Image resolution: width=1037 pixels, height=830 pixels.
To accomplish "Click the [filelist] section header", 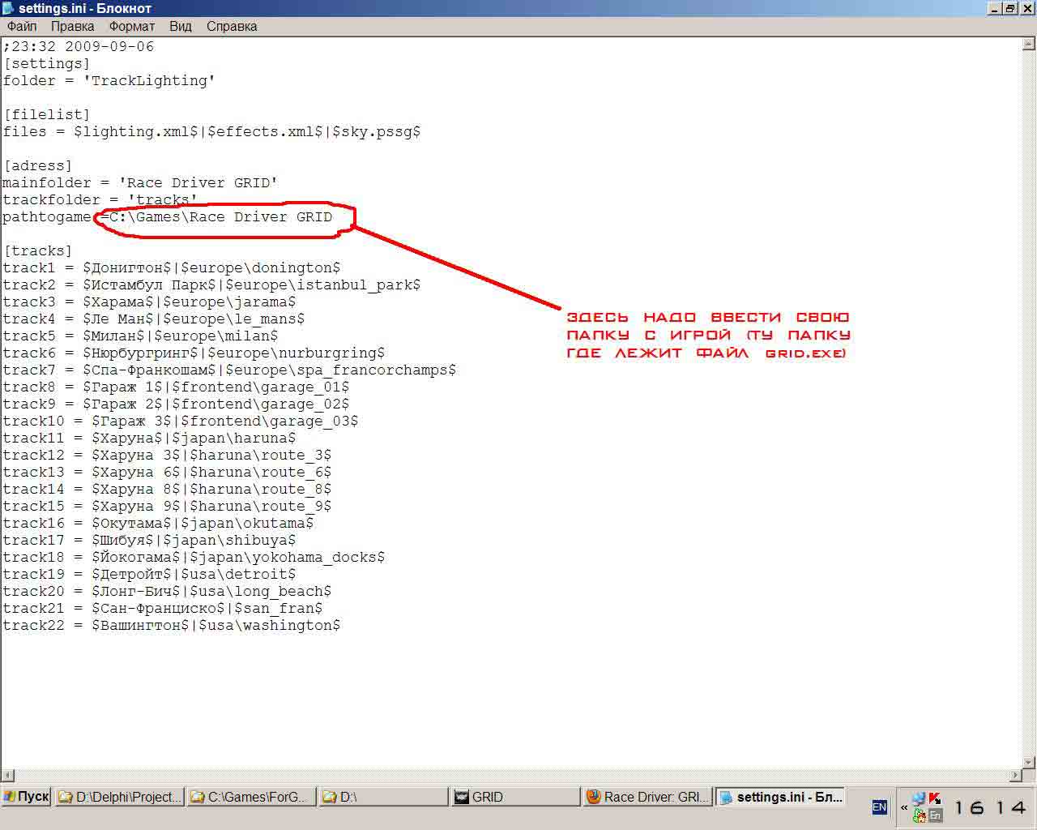I will [47, 114].
